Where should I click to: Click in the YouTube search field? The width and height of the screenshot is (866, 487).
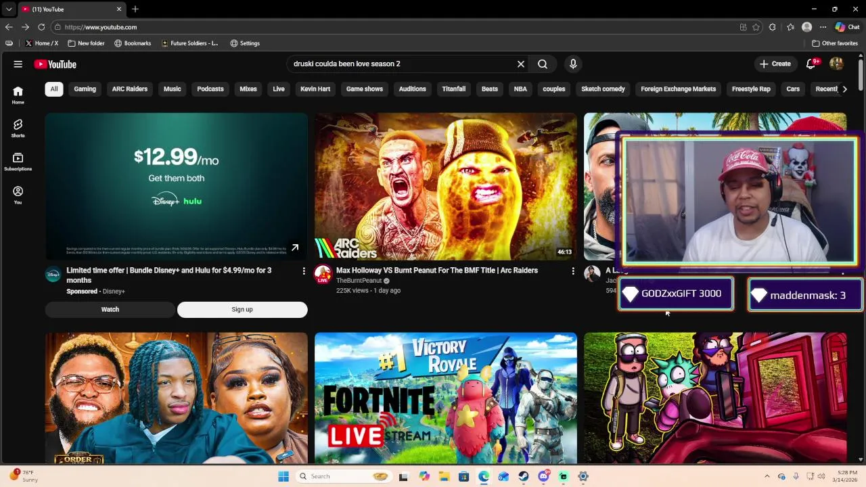pyautogui.click(x=399, y=64)
